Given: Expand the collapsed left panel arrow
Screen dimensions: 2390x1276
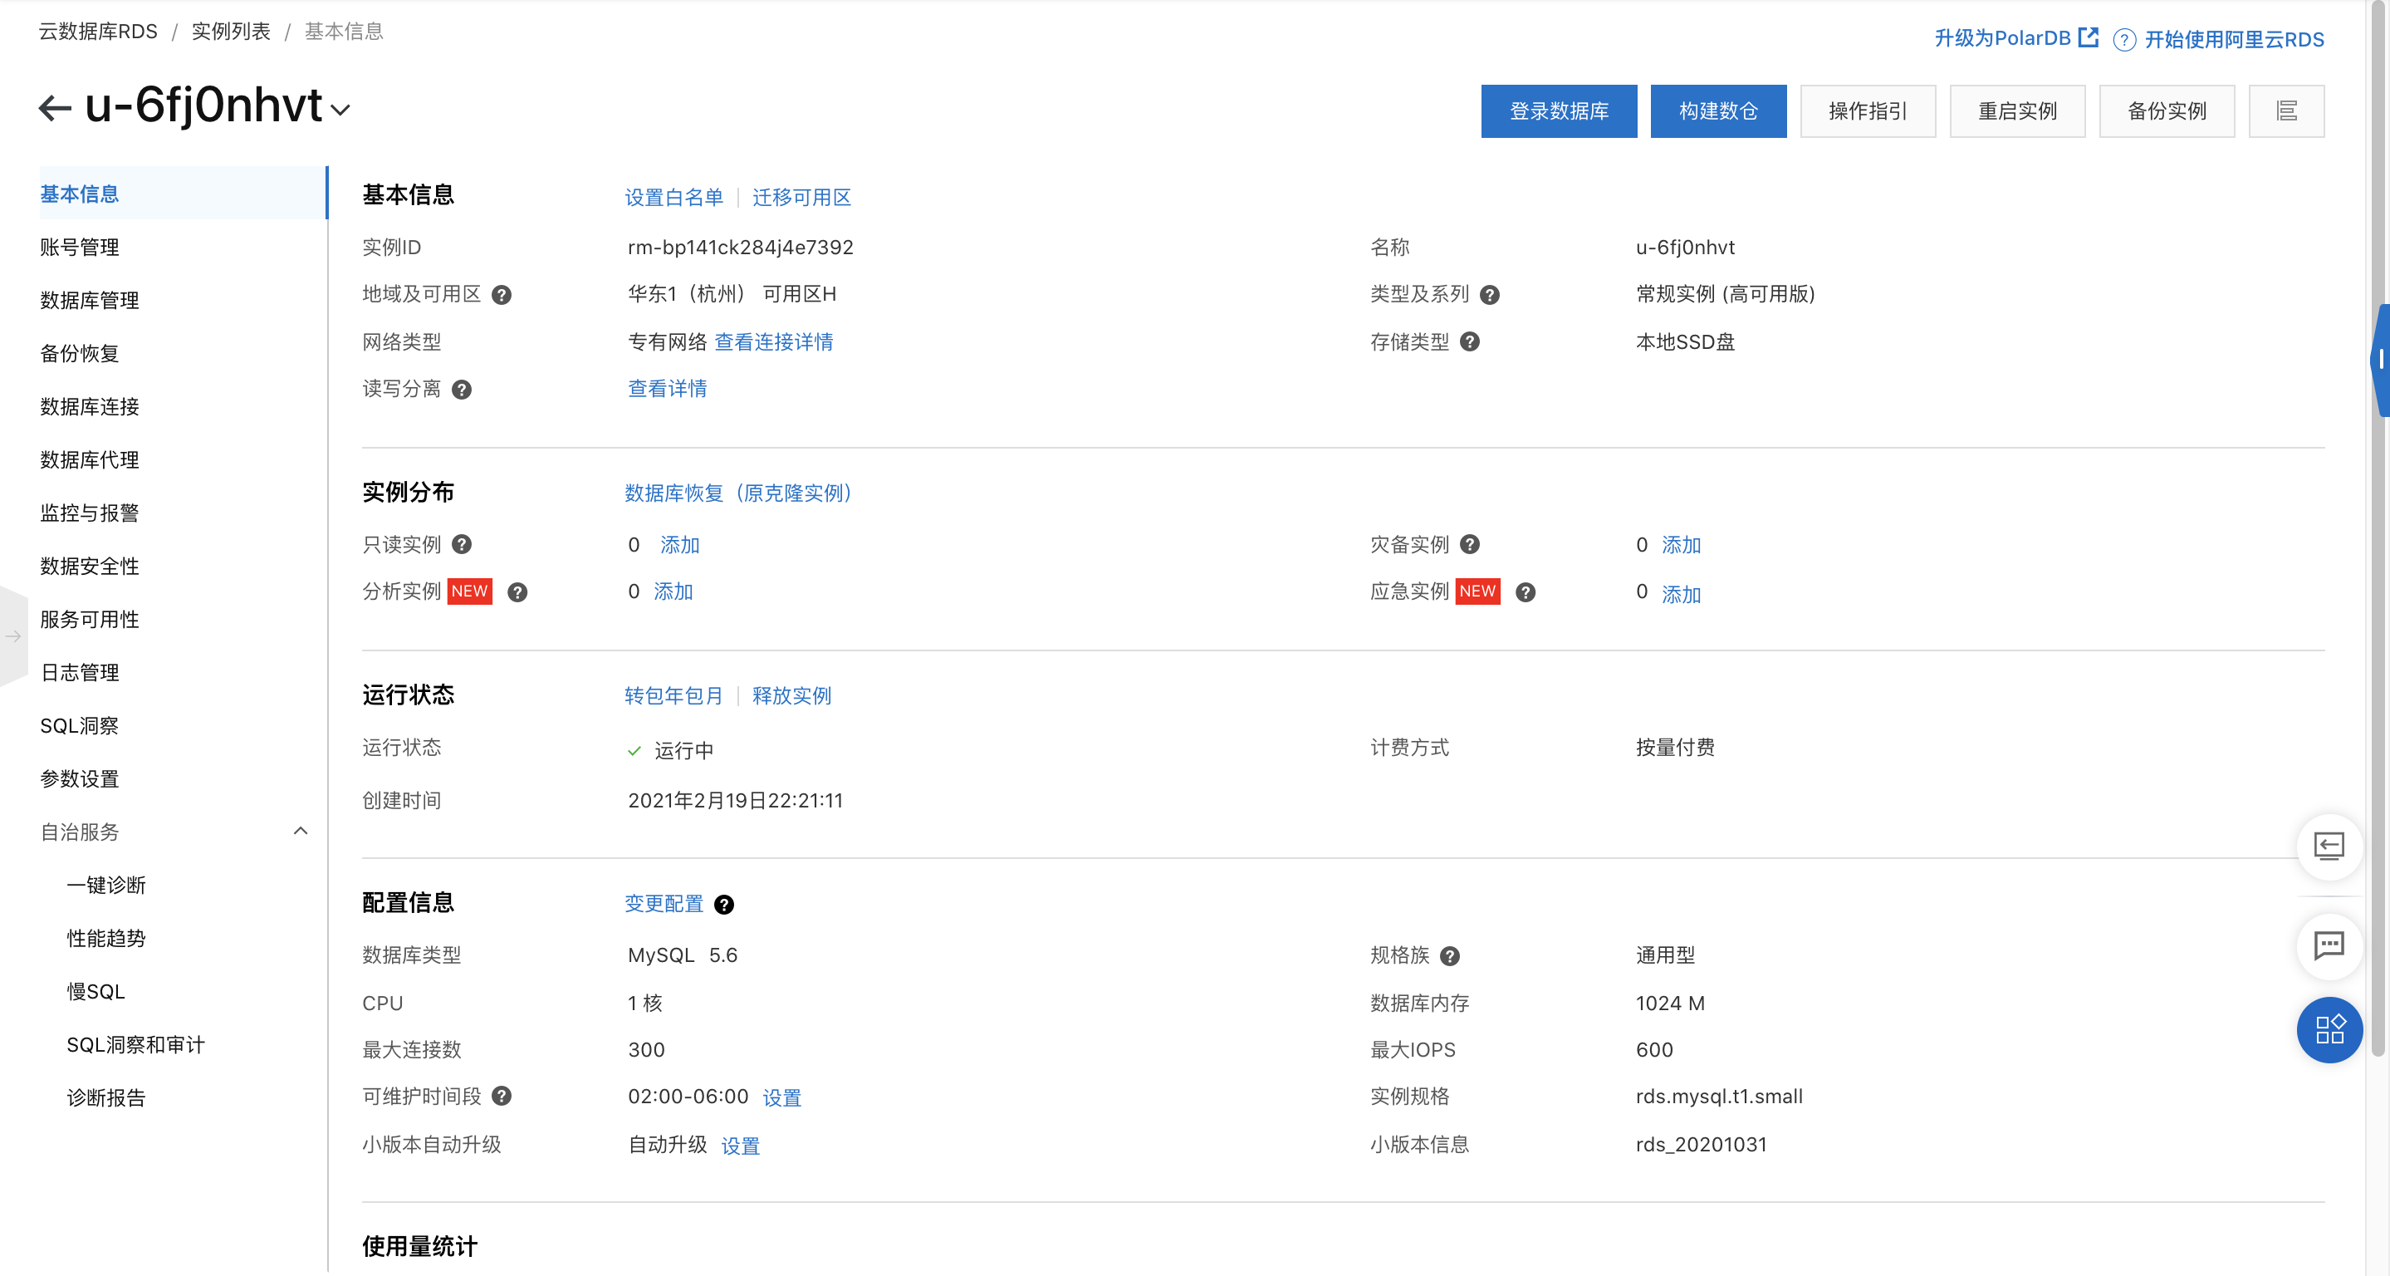Looking at the screenshot, I should pos(13,636).
